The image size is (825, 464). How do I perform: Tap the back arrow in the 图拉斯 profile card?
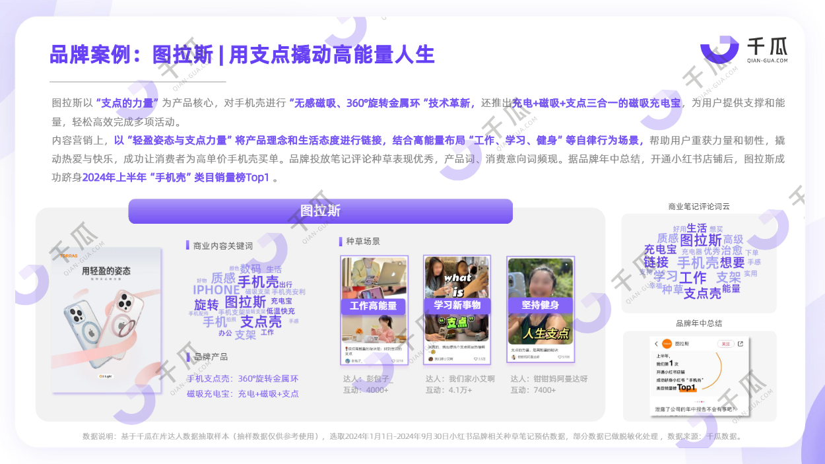[657, 344]
